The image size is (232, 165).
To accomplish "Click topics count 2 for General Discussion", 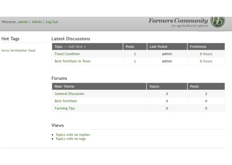I will point(167,94).
